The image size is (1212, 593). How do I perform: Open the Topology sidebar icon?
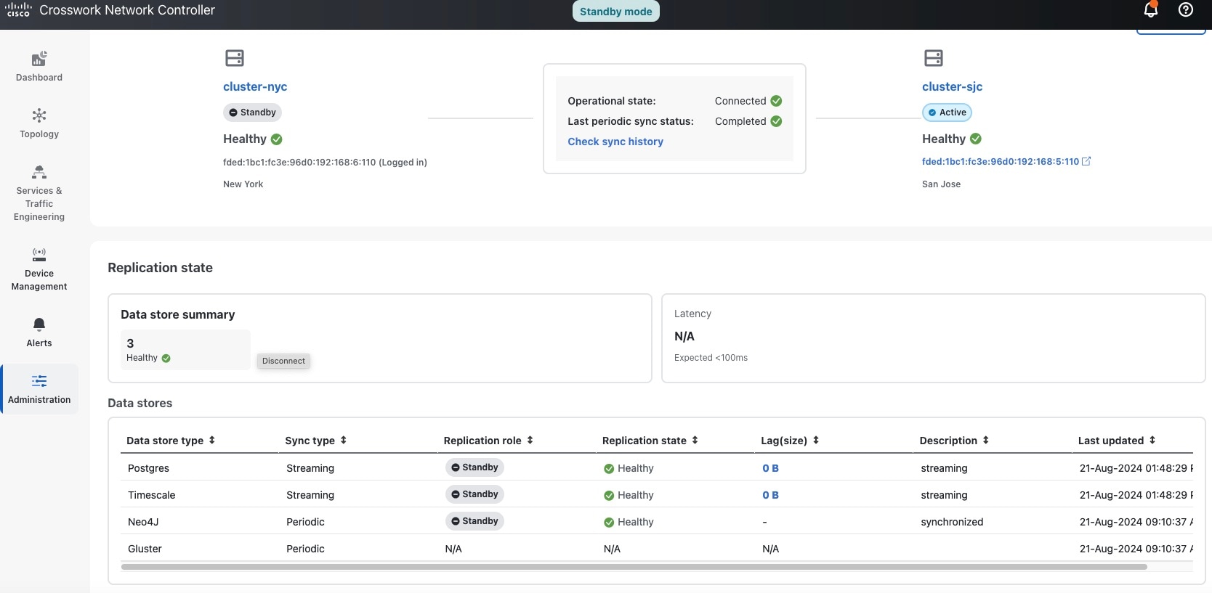pos(39,115)
